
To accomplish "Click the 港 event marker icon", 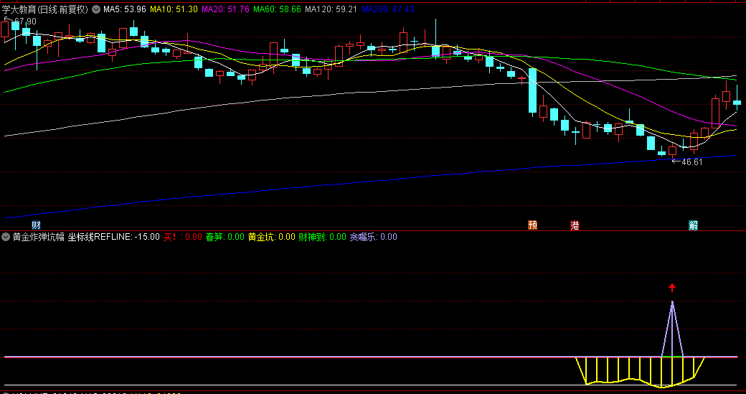I will click(x=575, y=225).
